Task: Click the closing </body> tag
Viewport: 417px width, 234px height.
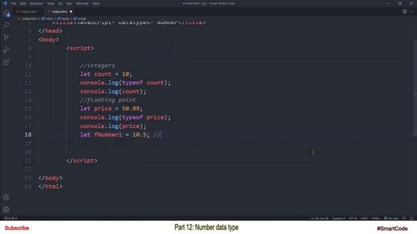Action: tap(50, 177)
